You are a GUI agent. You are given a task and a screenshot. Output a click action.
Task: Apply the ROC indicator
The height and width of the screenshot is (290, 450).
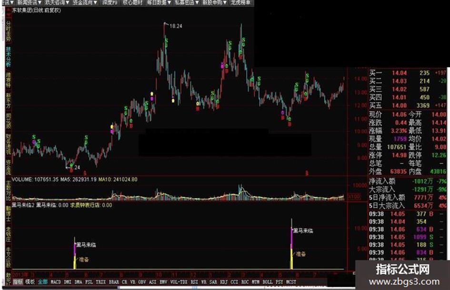tap(245, 282)
